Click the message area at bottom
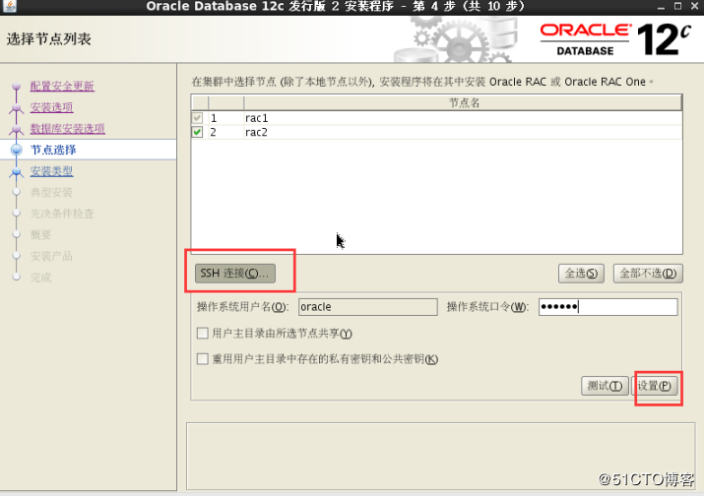The height and width of the screenshot is (496, 704). [x=440, y=456]
